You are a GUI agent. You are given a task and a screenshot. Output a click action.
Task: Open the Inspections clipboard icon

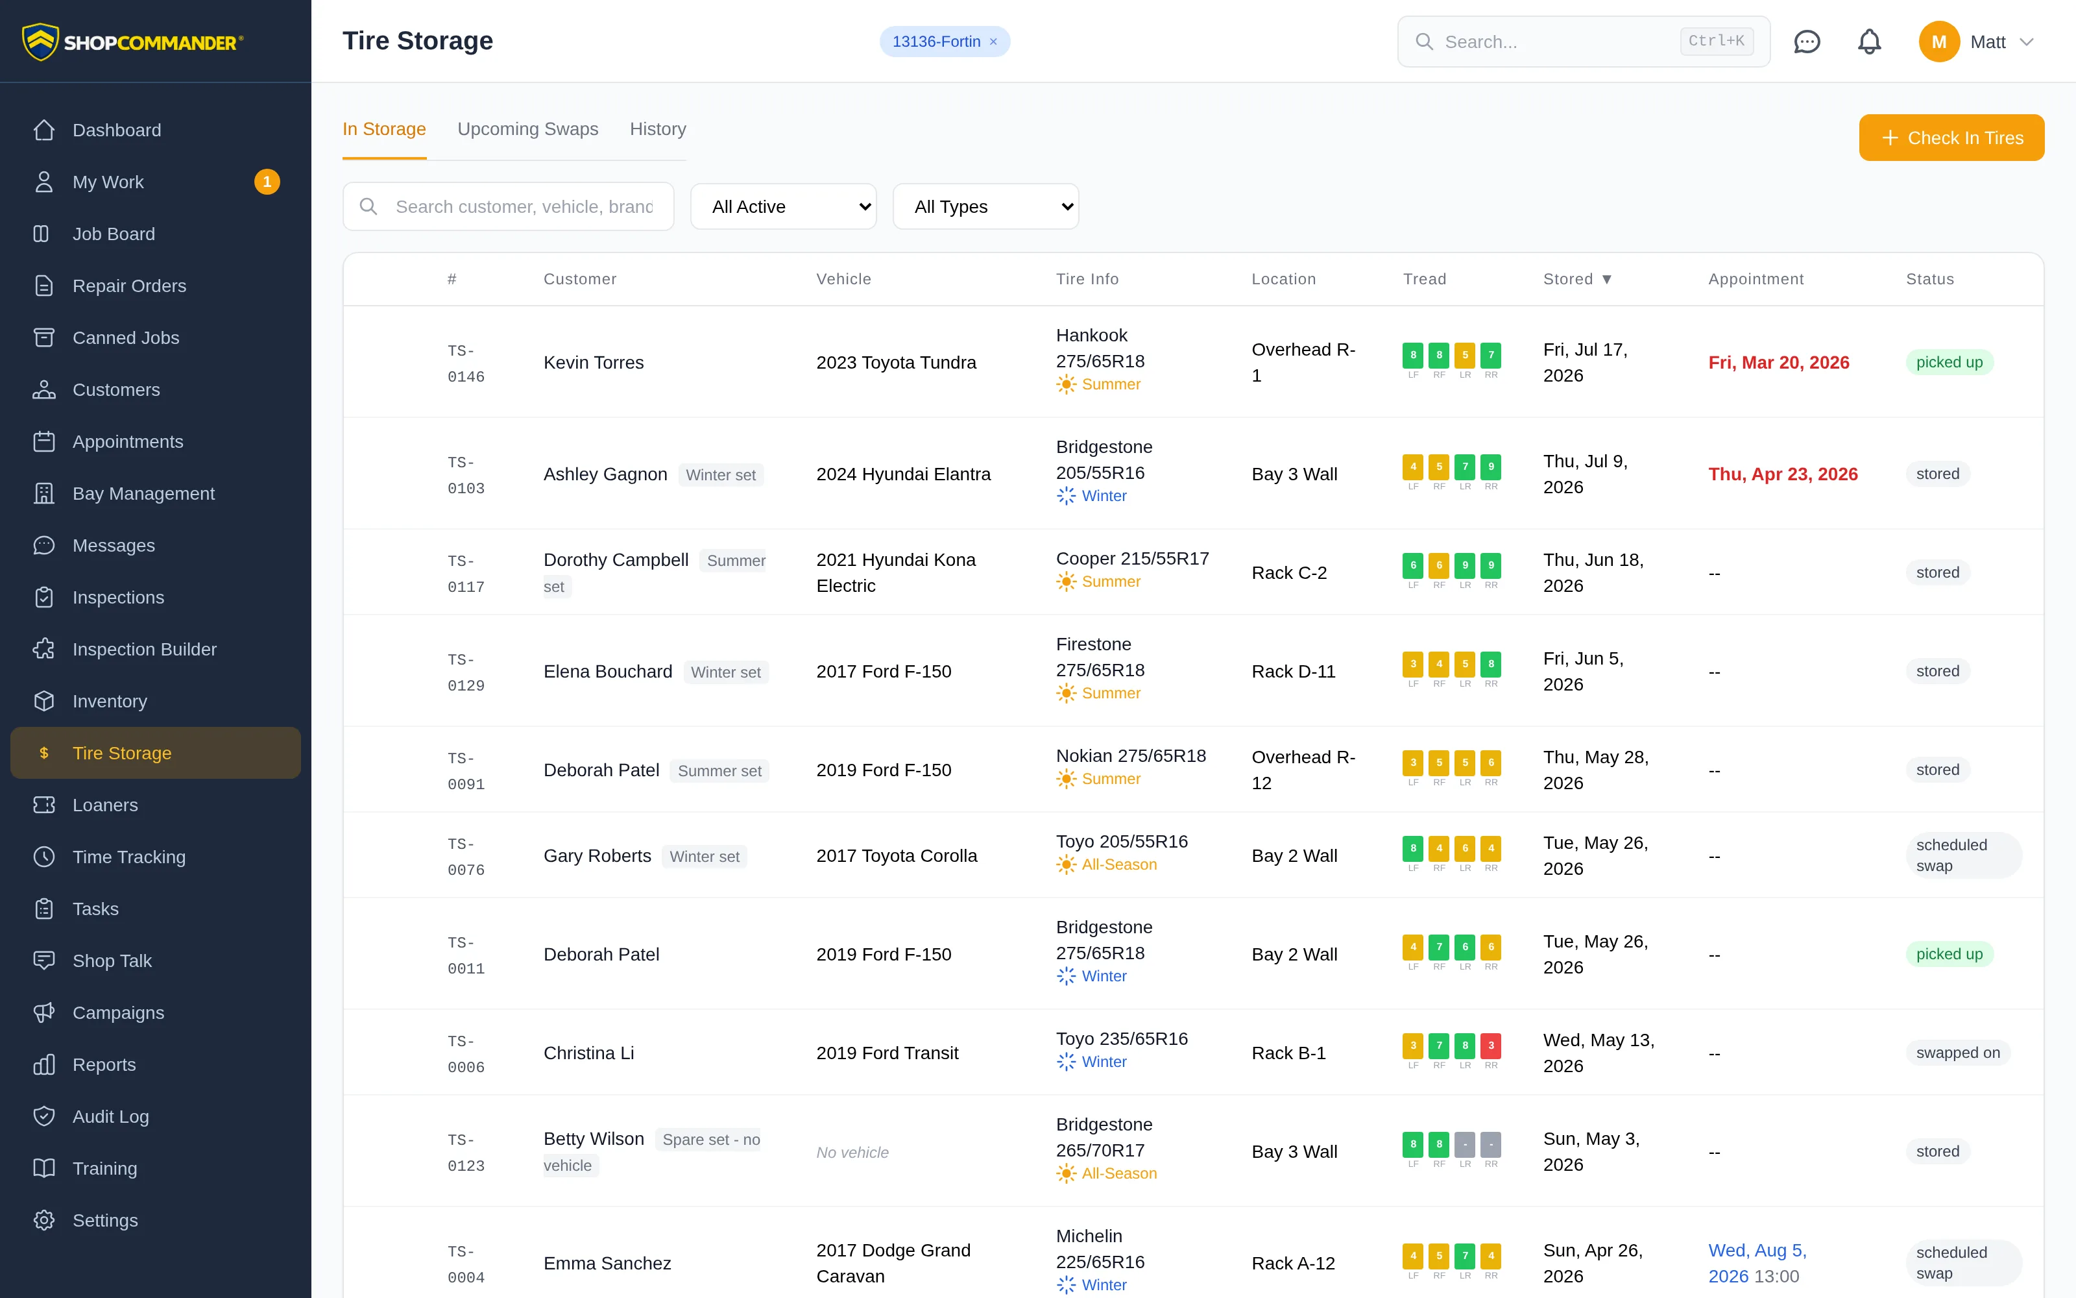(x=43, y=598)
